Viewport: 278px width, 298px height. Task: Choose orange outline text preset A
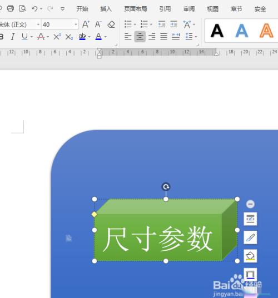[266, 31]
